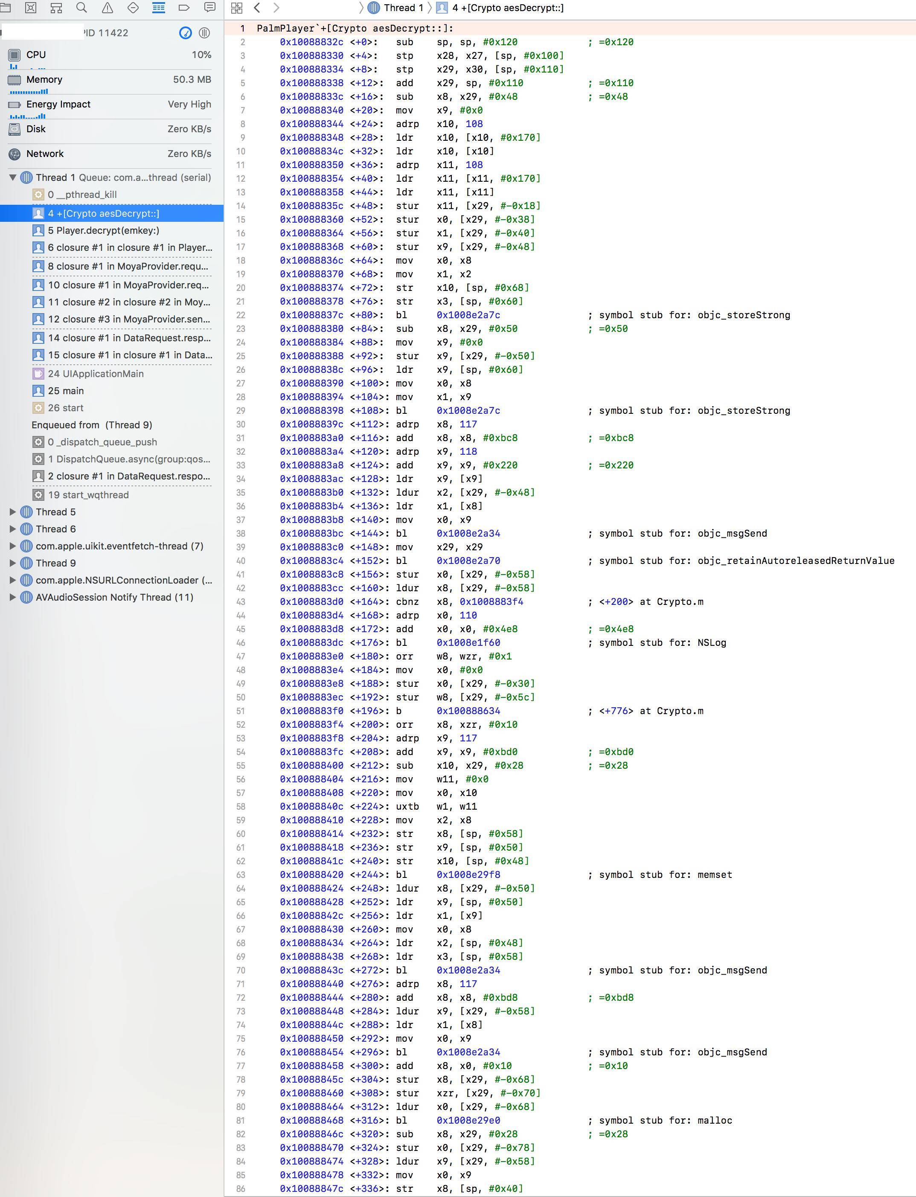Go back in editor history

click(257, 8)
